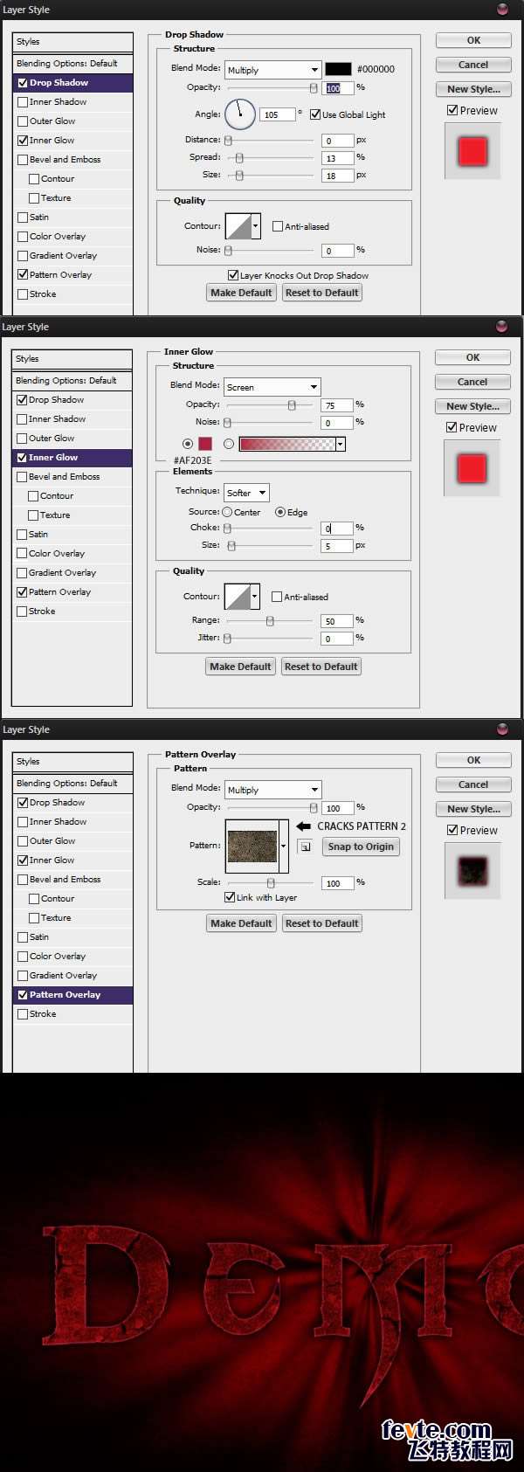
Task: Click the angle dial in Drop Shadow dialog
Action: coord(240,114)
